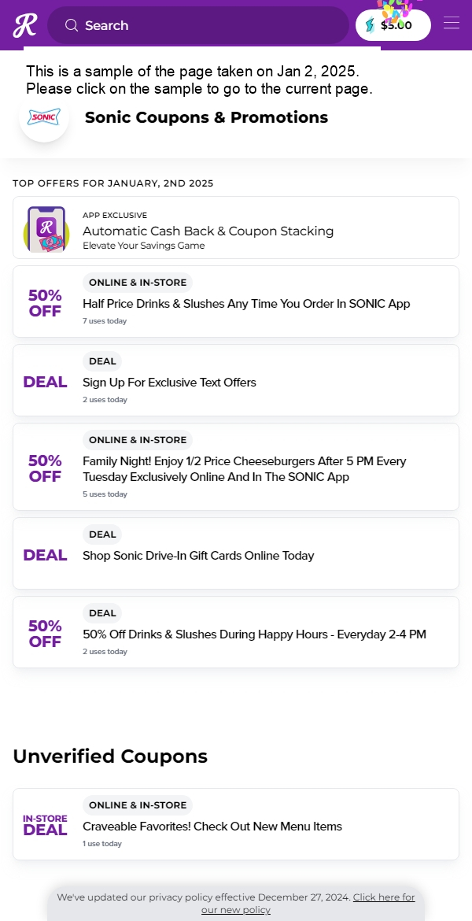Click the 50% OFF label on the Happy Hours offer
This screenshot has width=472, height=921.
(45, 634)
